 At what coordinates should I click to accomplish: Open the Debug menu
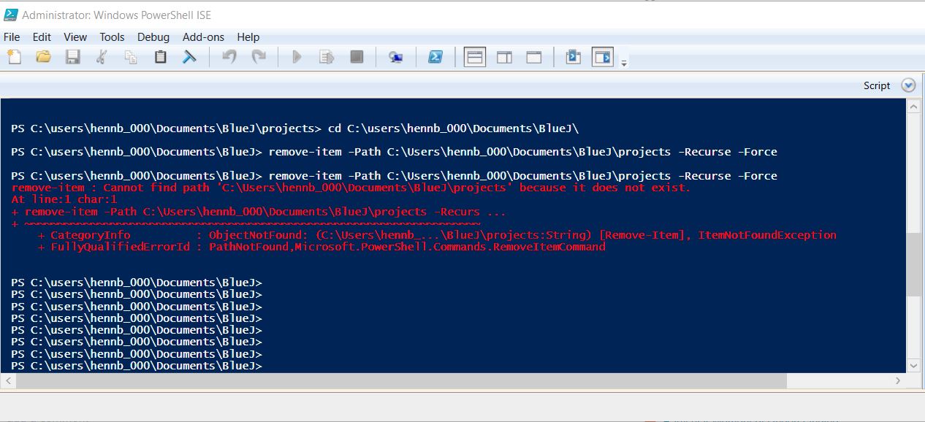[x=153, y=37]
